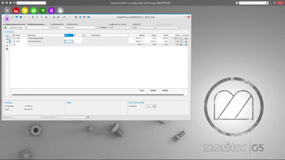Click the Konto cell on the empty third row
Screen dimensions: 285x160
click(21, 44)
